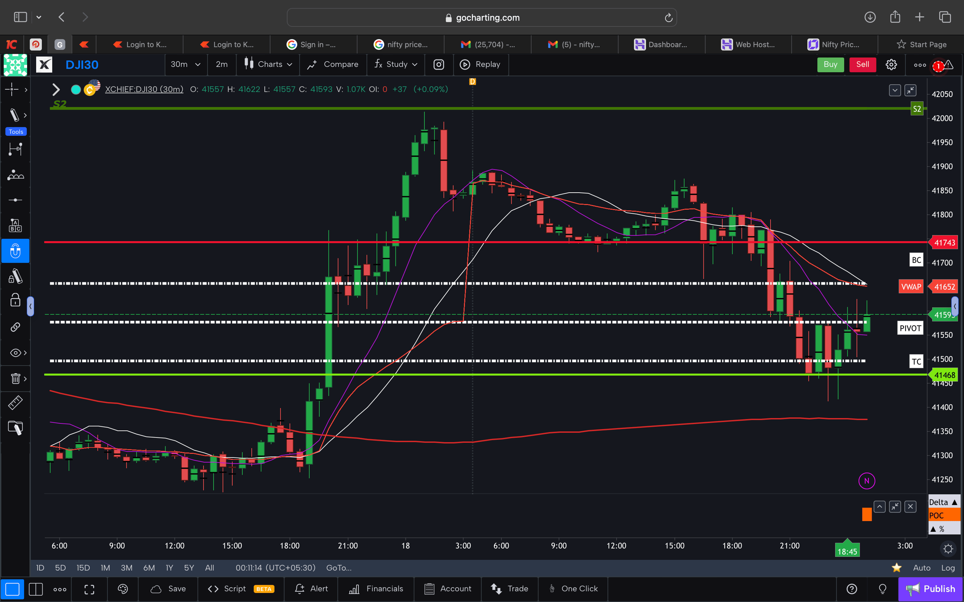Select the crosshair cursor tool
Screen dimensions: 964x602
pyautogui.click(x=13, y=89)
